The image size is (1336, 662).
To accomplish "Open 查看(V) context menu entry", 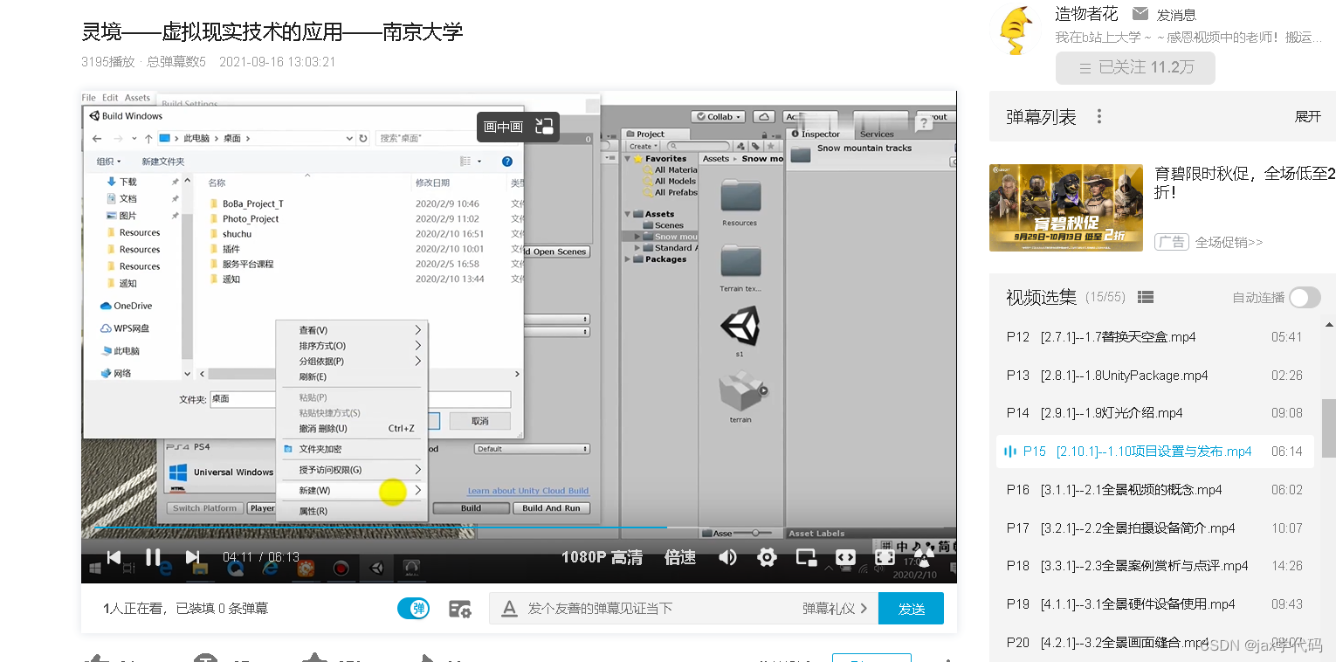I will tap(351, 330).
